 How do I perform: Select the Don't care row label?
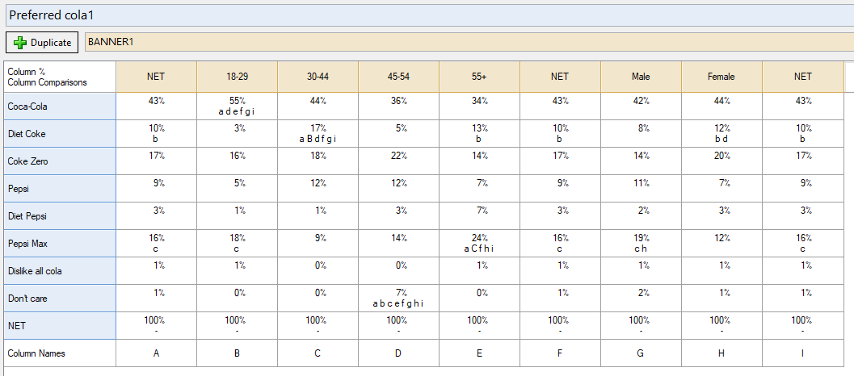(x=60, y=299)
